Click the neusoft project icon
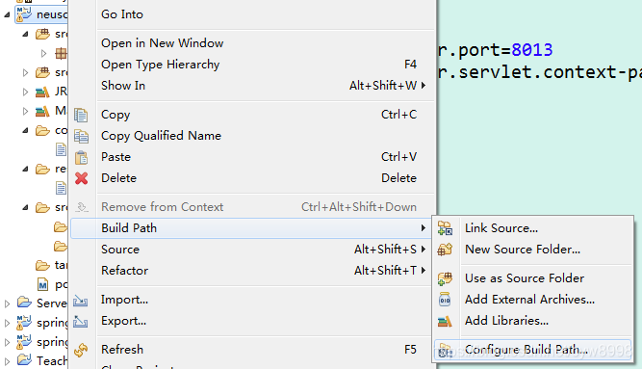 (24, 14)
